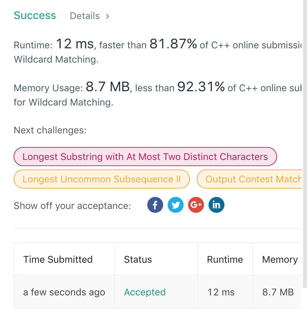The image size is (307, 309).
Task: Click the 8.7 MB memory cell
Action: point(278,292)
